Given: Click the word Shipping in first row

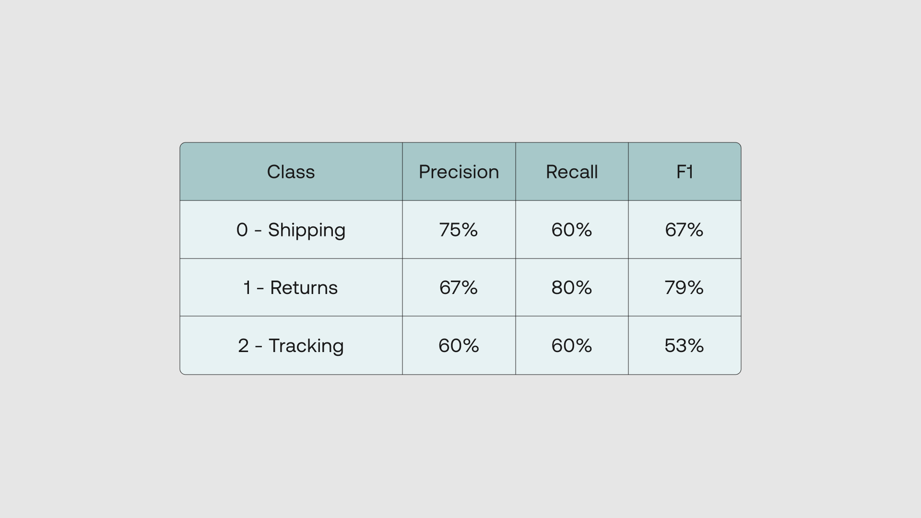Looking at the screenshot, I should click(307, 230).
